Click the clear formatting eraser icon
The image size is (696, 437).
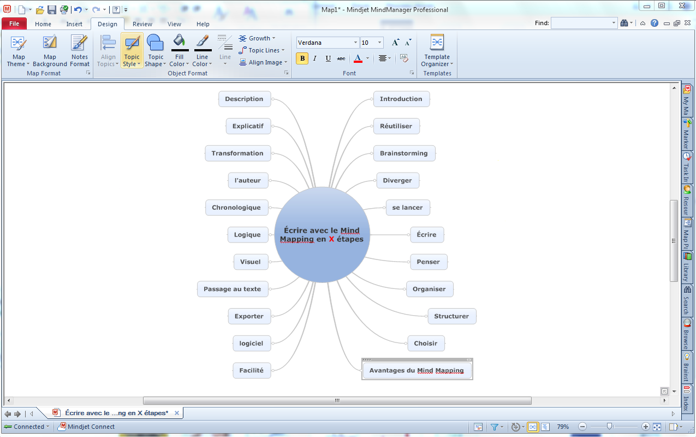[404, 58]
